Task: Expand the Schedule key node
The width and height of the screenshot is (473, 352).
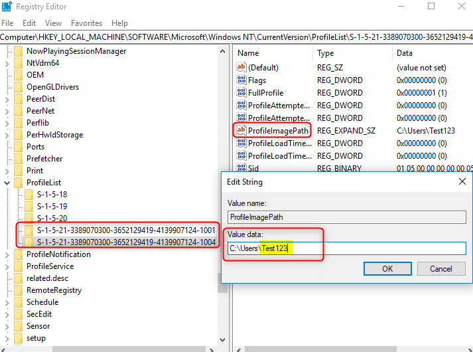Action: (7, 302)
